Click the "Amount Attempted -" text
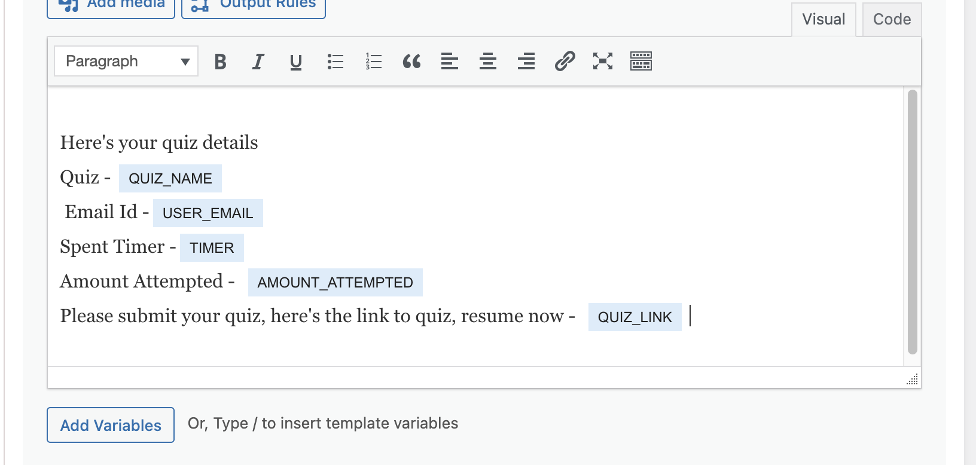The image size is (976, 465). [x=147, y=282]
